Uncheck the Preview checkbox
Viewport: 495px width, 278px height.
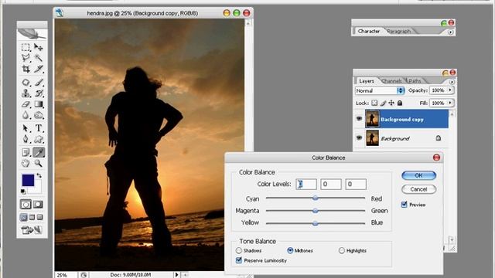coord(404,205)
